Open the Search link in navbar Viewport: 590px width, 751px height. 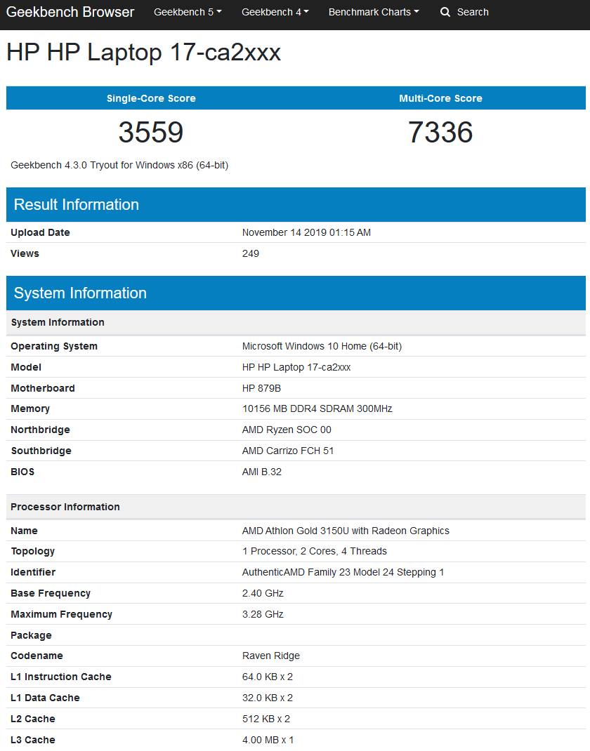coord(473,12)
